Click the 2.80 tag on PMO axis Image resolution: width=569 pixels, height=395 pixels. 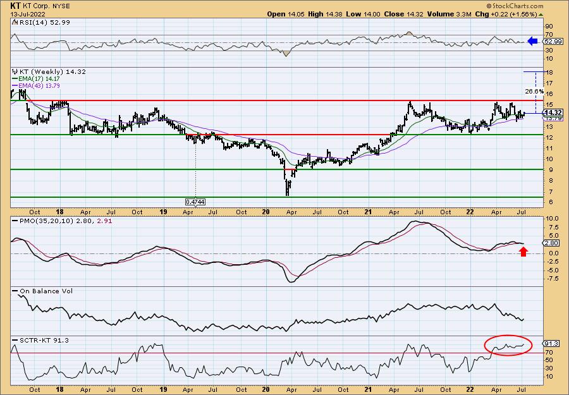click(551, 243)
